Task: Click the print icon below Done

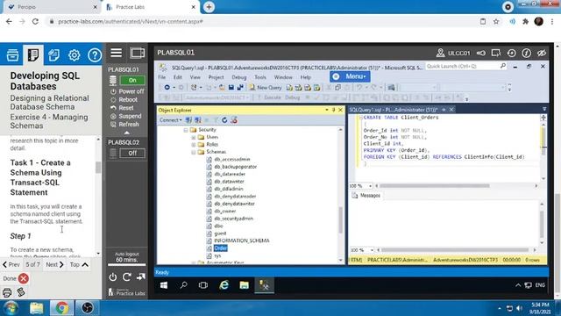Action: pyautogui.click(x=7, y=292)
